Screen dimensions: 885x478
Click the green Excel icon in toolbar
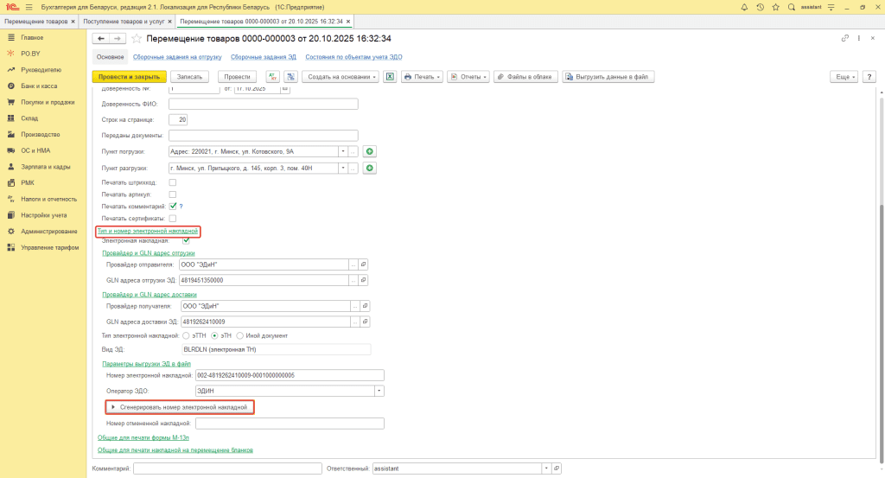(390, 77)
